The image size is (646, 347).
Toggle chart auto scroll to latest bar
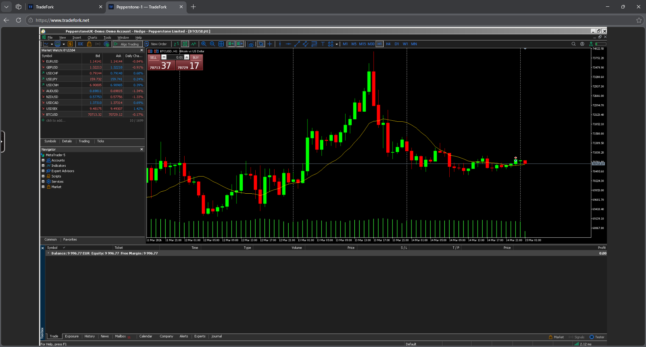click(x=231, y=44)
